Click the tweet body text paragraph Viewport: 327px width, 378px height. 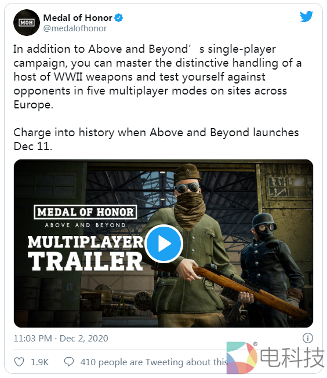coord(157,77)
